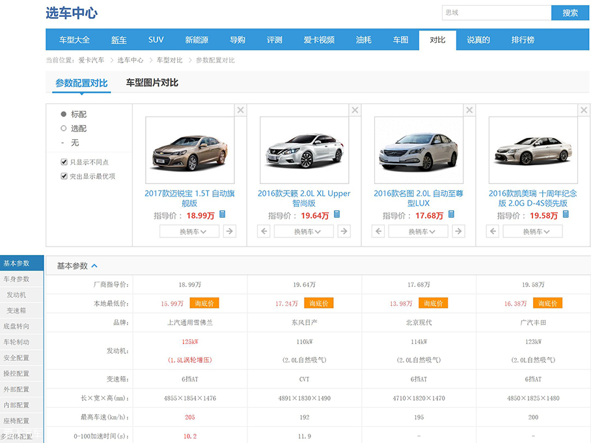Open 新能源 in the navigation bar
The image size is (591, 443).
click(197, 40)
